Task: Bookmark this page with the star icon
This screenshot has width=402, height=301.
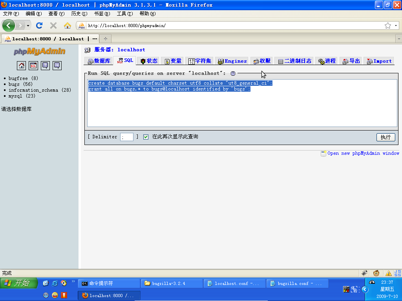Action: tap(387, 25)
